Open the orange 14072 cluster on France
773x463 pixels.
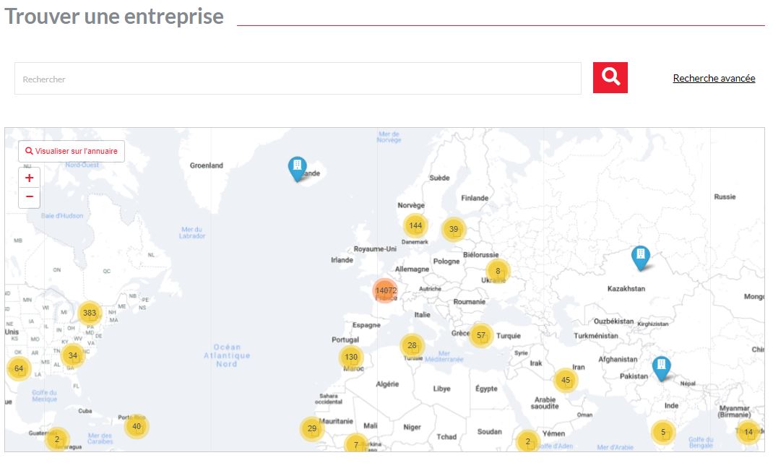click(386, 290)
